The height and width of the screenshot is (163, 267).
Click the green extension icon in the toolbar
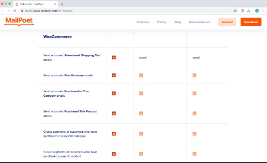[x=249, y=11]
